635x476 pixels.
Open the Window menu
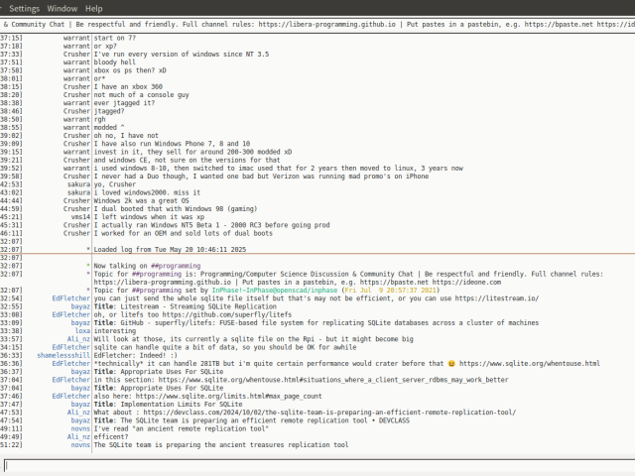62,9
